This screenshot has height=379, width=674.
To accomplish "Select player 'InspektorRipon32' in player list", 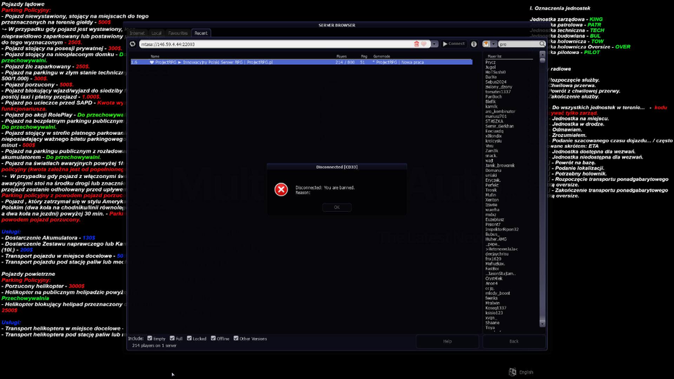I will tap(501, 229).
